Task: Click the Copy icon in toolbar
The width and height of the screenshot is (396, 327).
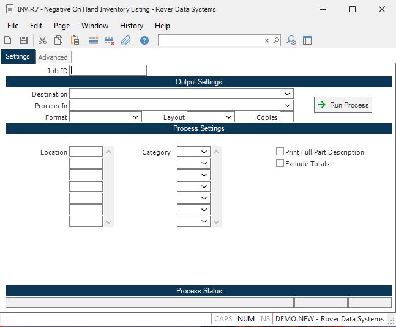Action: (x=58, y=40)
